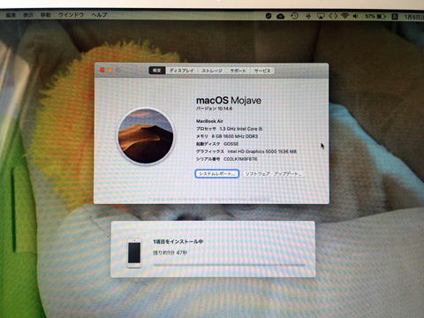424x318 pixels.
Task: Click the 57% battery indicator
Action: pyautogui.click(x=375, y=16)
